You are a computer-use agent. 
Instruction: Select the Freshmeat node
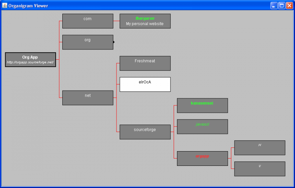[x=145, y=63]
